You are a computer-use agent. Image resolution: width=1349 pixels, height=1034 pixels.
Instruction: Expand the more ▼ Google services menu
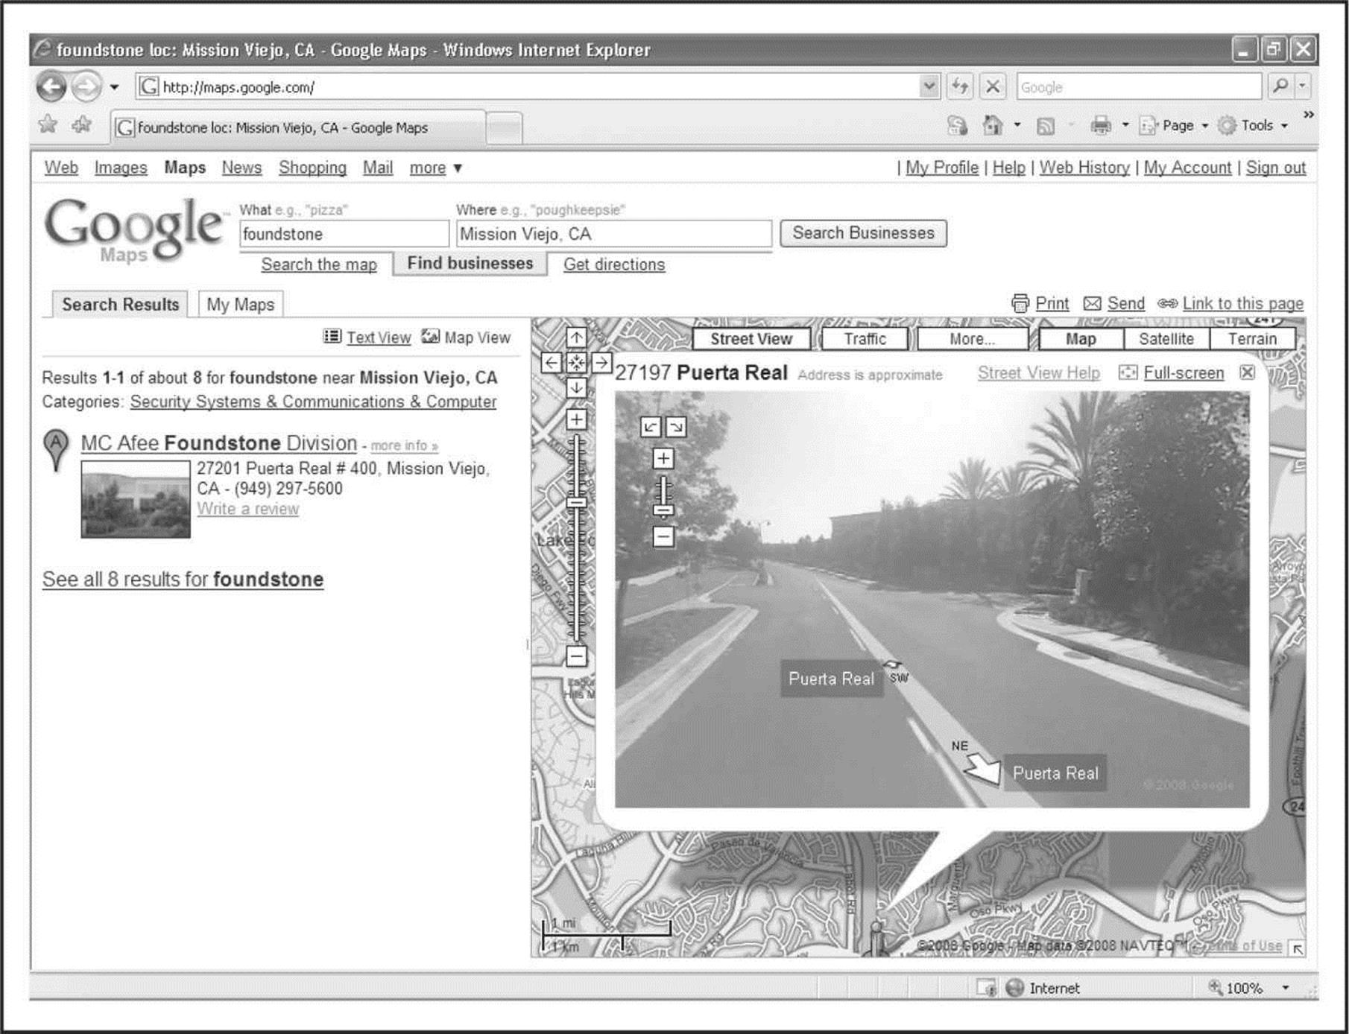point(436,168)
